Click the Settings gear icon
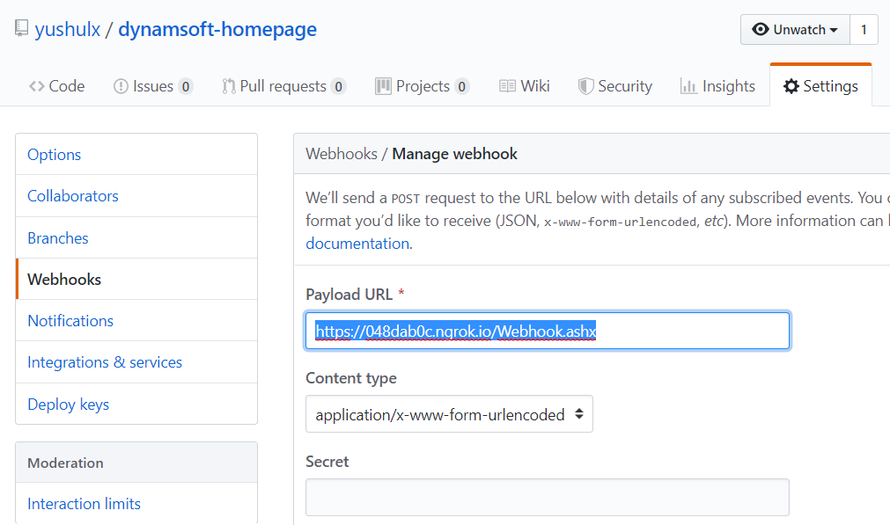890x525 pixels. 791,86
